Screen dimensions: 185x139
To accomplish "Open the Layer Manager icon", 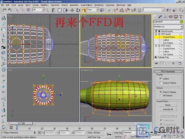I will 181,10.
